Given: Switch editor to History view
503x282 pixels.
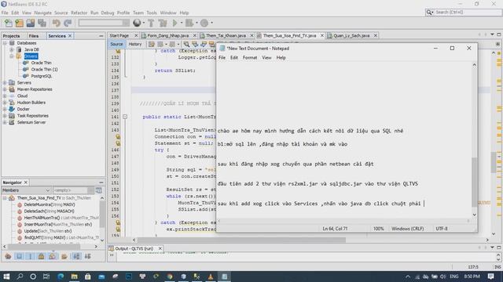Looking at the screenshot, I should [135, 44].
